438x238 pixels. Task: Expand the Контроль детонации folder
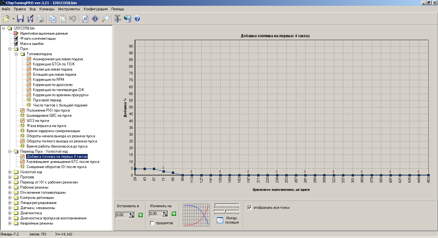(10, 198)
